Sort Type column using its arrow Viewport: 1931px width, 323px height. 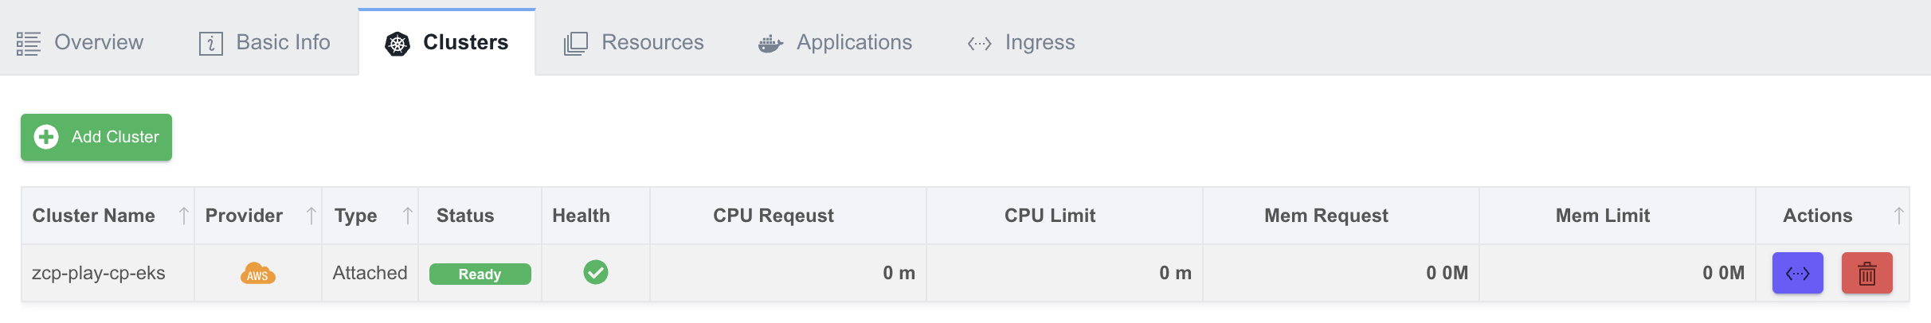click(x=408, y=216)
